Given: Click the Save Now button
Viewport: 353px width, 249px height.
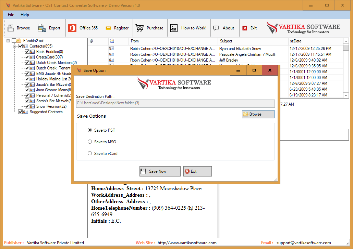Looking at the screenshot, I should point(160,171).
